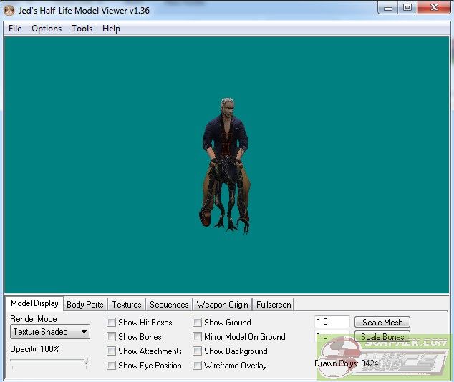Image resolution: width=454 pixels, height=382 pixels.
Task: Open the Tools menu
Action: tap(82, 29)
